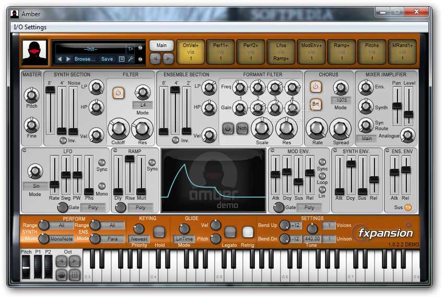Open the preset list icon beside Save
Image resolution: width=443 pixels, height=298 pixels.
click(x=122, y=59)
